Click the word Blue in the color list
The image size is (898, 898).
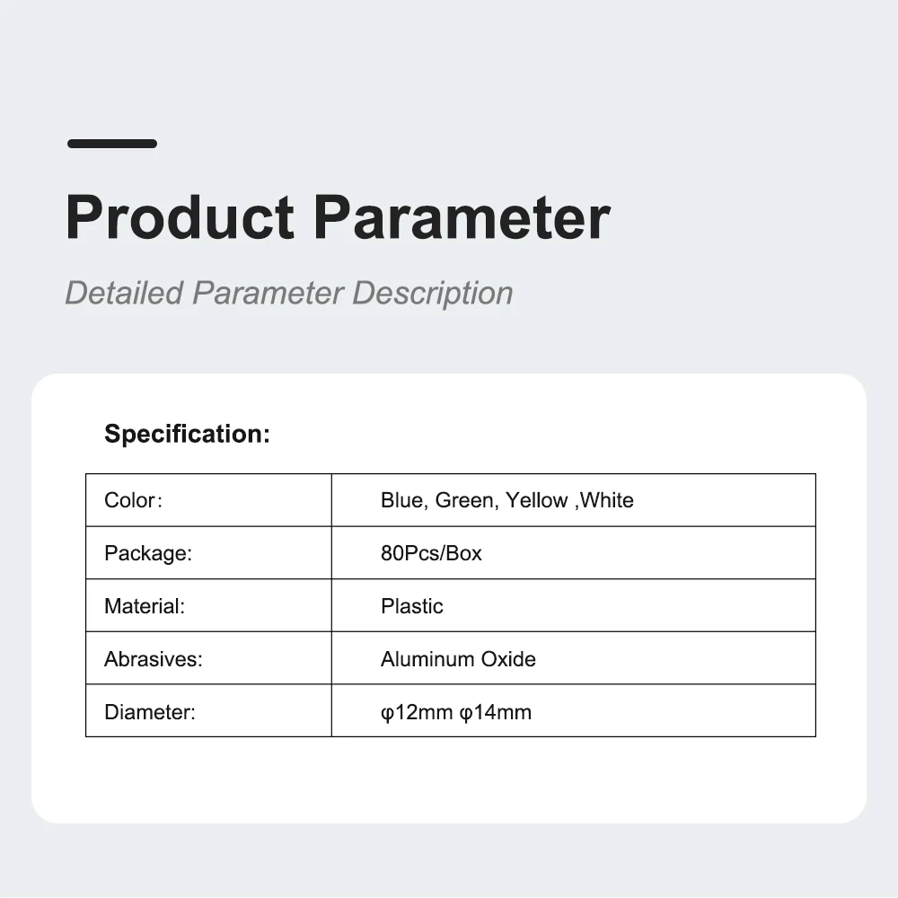(x=402, y=500)
